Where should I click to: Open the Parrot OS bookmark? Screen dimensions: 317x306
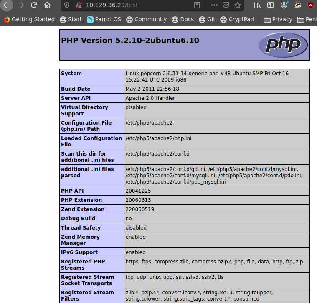tap(104, 19)
